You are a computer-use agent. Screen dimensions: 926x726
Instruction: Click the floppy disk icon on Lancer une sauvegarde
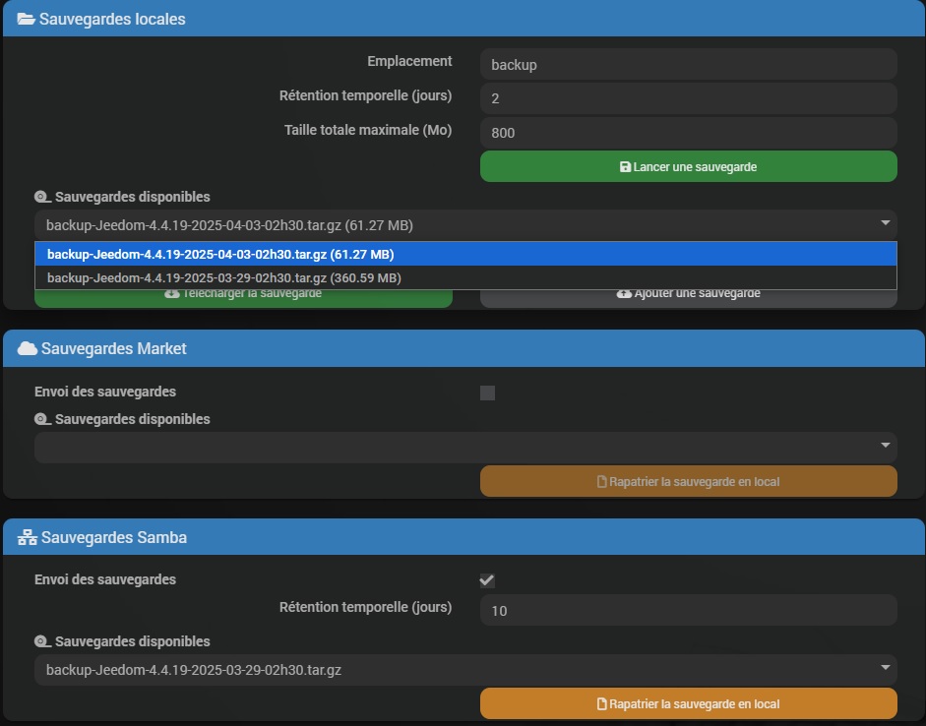625,167
